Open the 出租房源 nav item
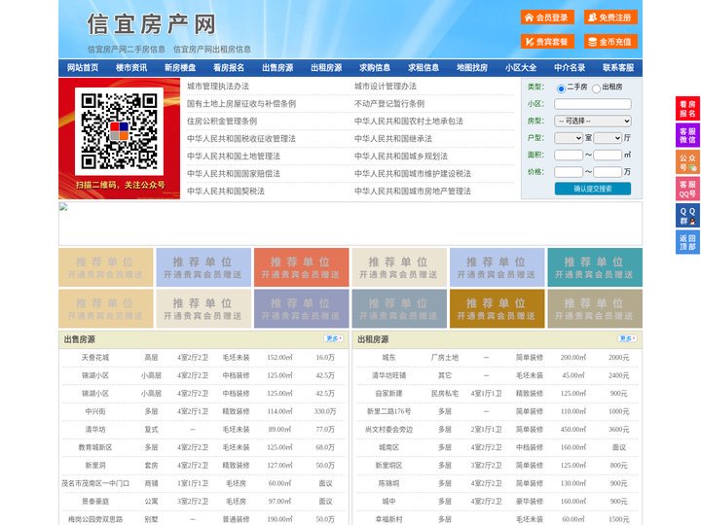 click(x=326, y=68)
